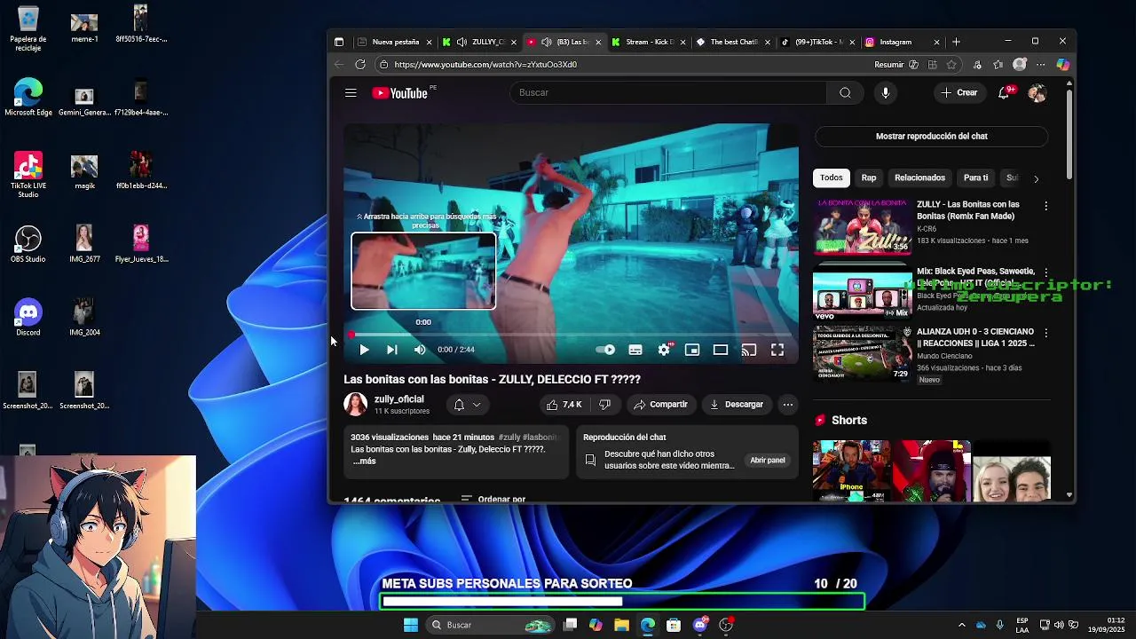Click the video progress bar
The width and height of the screenshot is (1136, 639).
571,335
